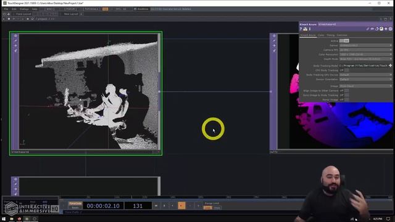Open File Explorer from taskbar
The image size is (395, 222).
tap(12, 219)
